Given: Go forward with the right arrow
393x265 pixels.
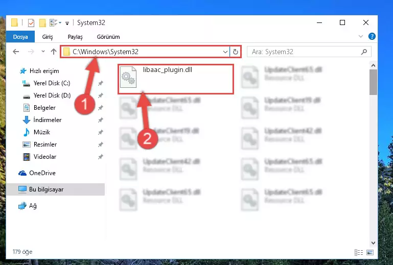Looking at the screenshot, I should (x=31, y=52).
